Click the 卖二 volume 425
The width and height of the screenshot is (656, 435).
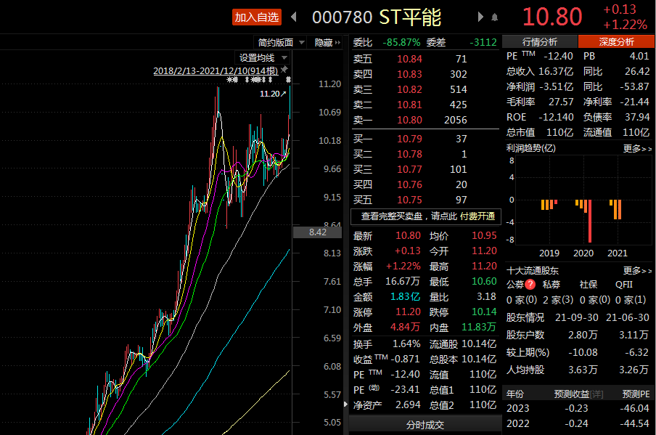(x=458, y=105)
